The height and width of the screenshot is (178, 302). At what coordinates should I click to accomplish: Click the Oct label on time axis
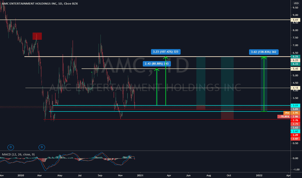coord(229,175)
